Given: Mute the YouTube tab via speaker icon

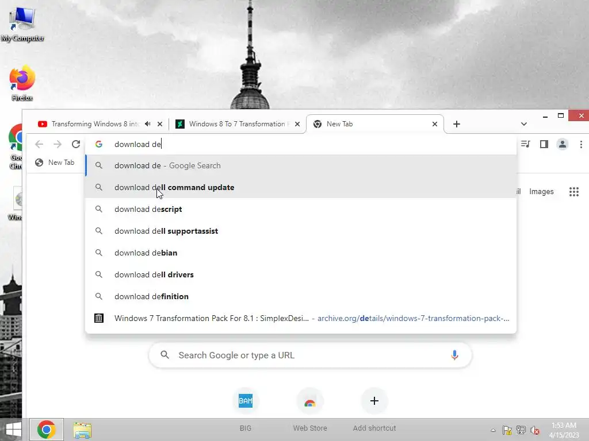Looking at the screenshot, I should click(148, 124).
